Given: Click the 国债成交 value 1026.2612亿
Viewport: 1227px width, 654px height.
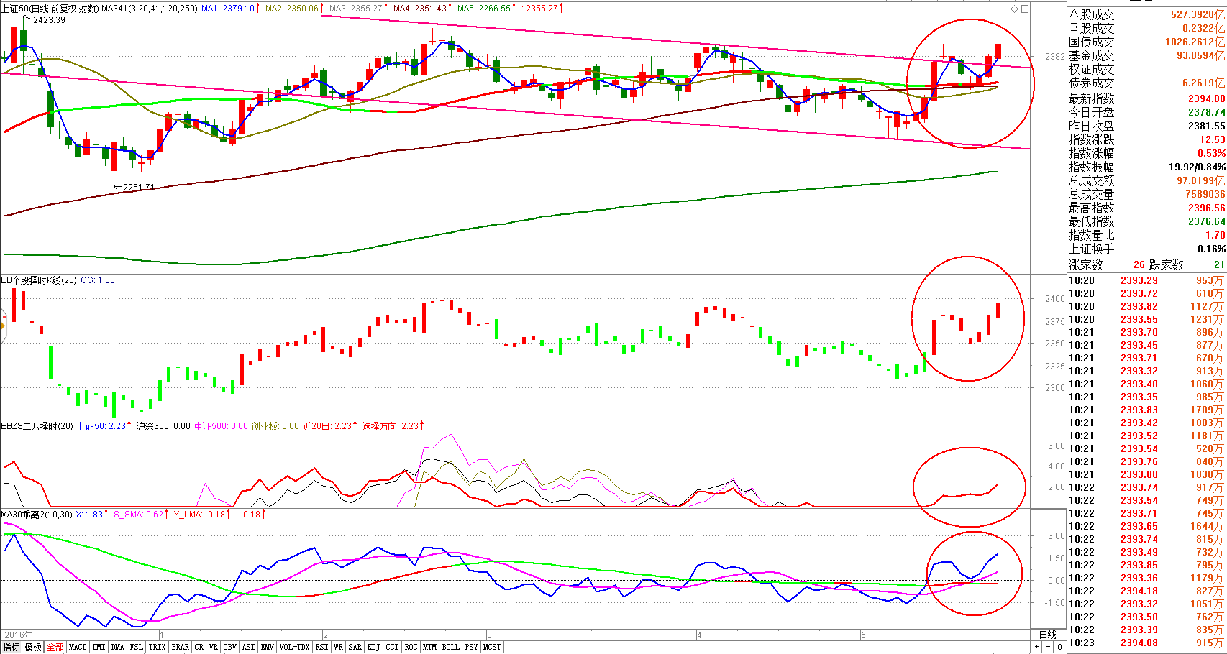Looking at the screenshot, I should [x=1195, y=42].
